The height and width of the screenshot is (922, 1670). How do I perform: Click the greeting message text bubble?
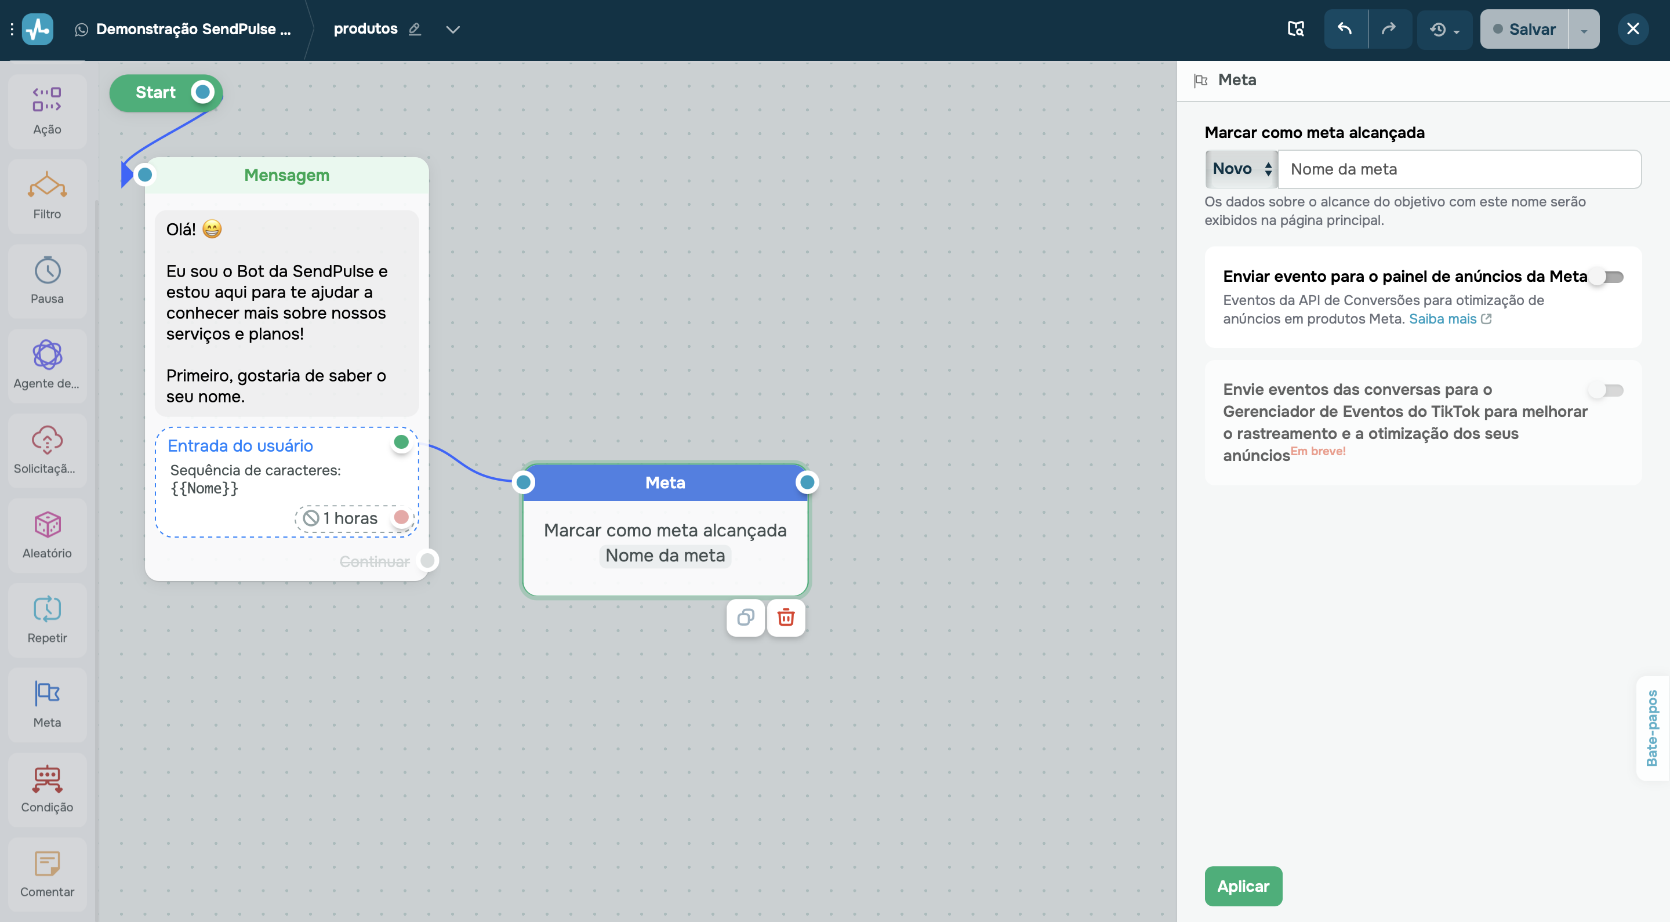click(286, 313)
